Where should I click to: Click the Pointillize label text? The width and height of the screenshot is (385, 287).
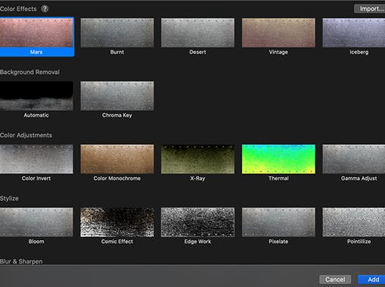(359, 242)
